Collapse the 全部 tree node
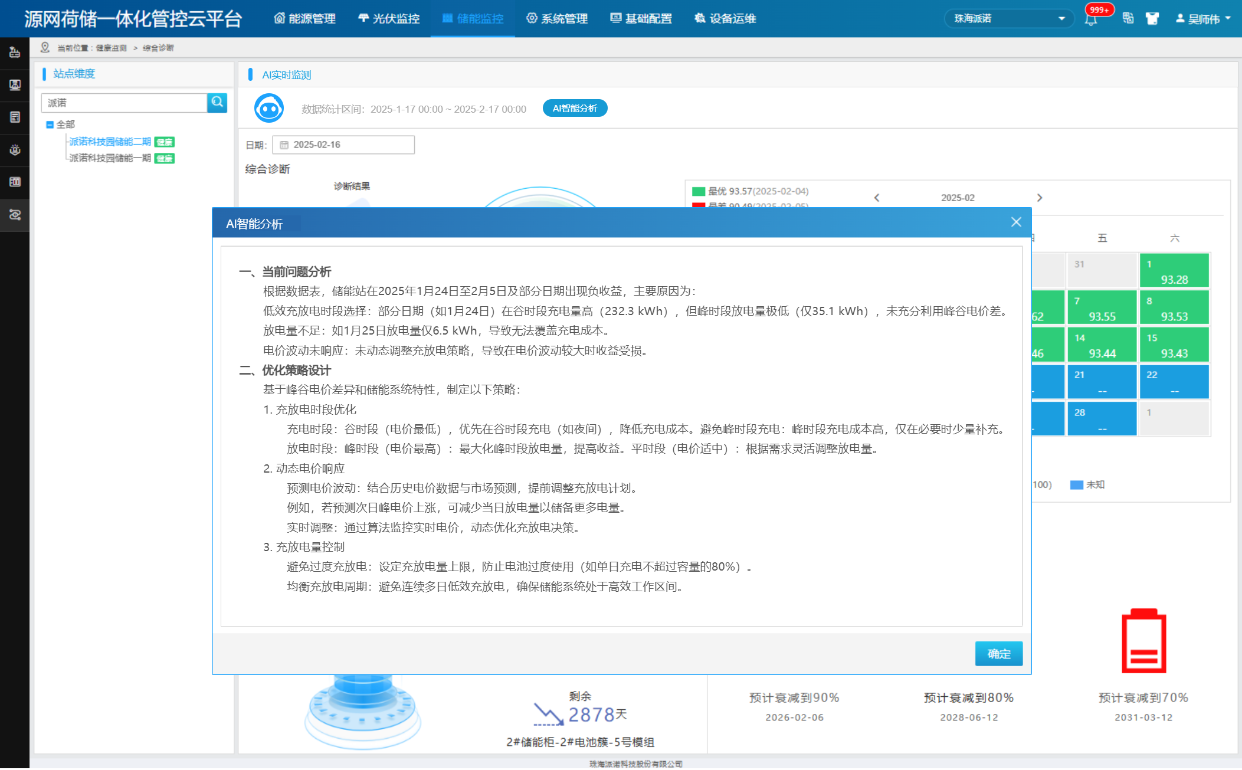Viewport: 1242px width, 770px height. (50, 124)
